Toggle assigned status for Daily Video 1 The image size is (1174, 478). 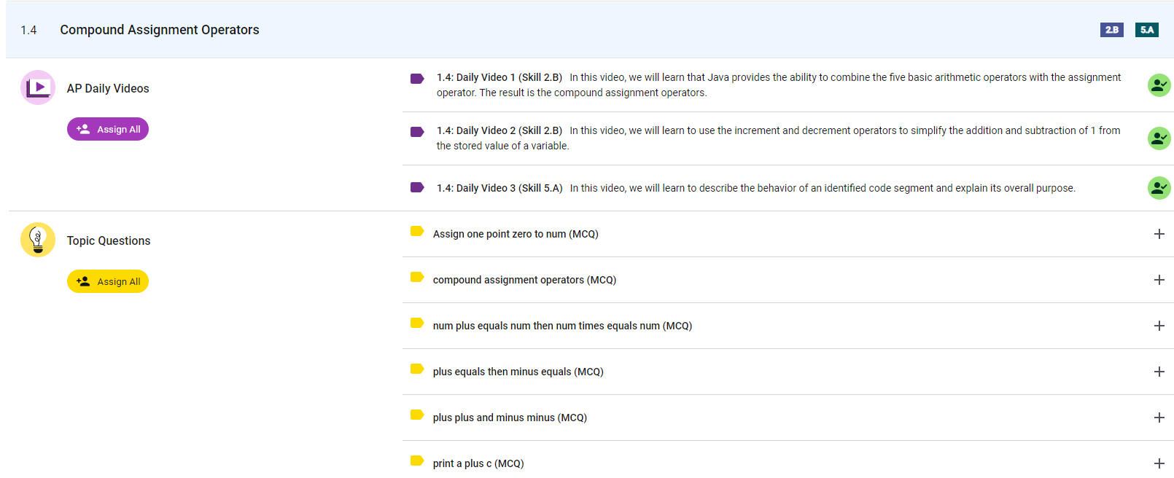point(1159,85)
